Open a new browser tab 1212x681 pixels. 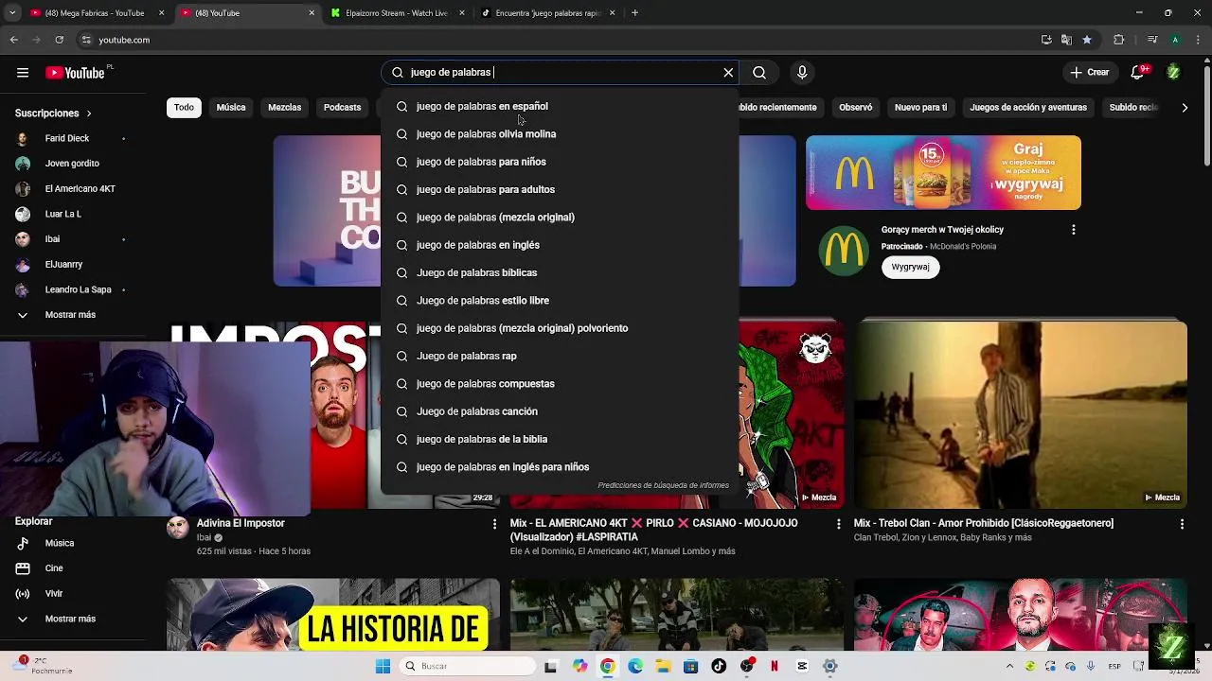pyautogui.click(x=634, y=13)
